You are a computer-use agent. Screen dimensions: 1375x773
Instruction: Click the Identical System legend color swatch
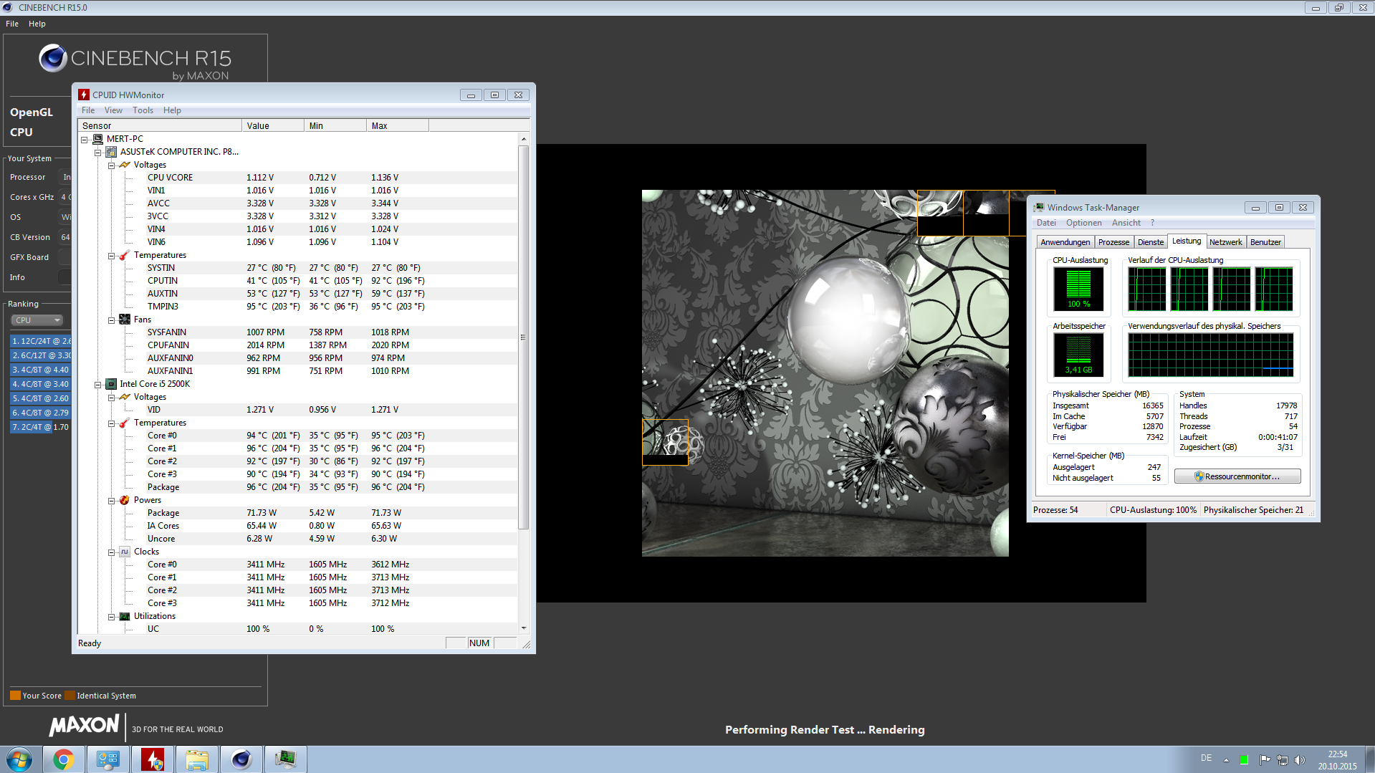pyautogui.click(x=70, y=695)
